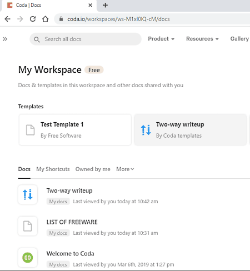
Task: Go to the browser home page
Action: [x=46, y=19]
